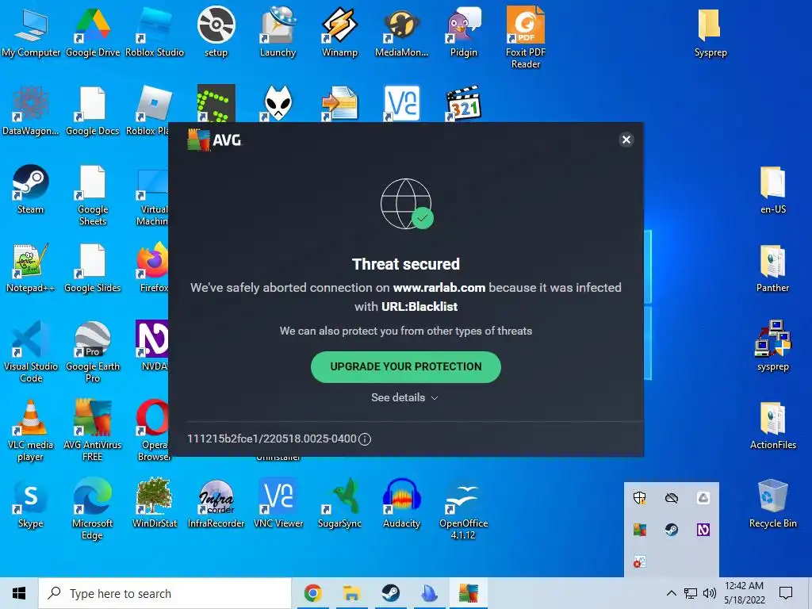Select Media Player Classic 321 icon
This screenshot has width=812, height=609.
(463, 103)
